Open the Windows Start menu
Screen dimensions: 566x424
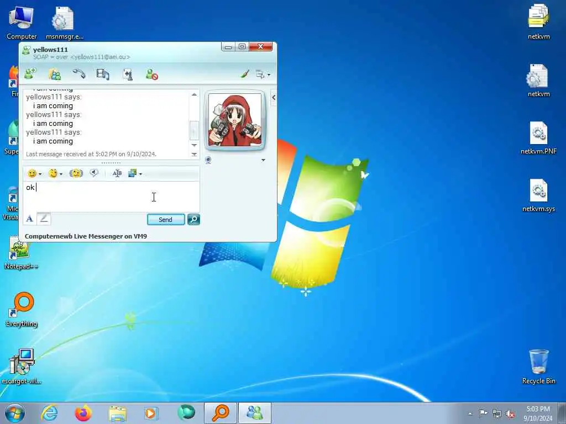tap(15, 413)
